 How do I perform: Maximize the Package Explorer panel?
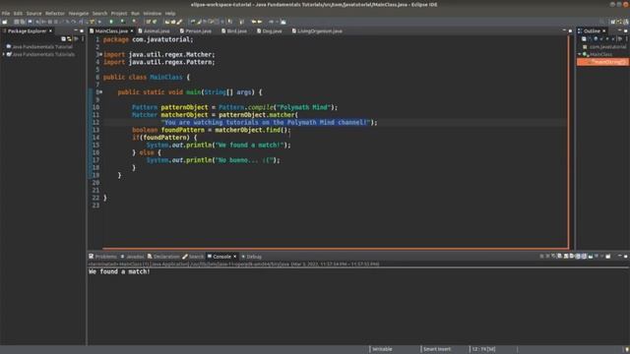[x=82, y=30]
